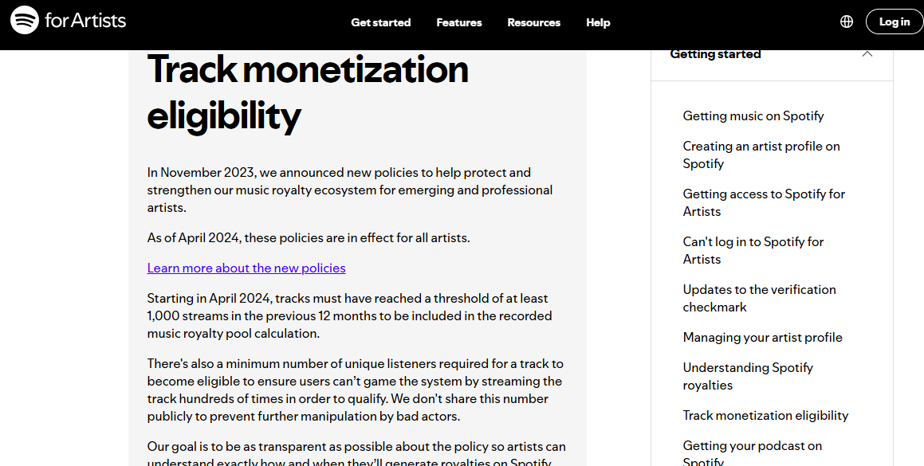The width and height of the screenshot is (924, 466).
Task: Open 'Managing your artist profile' article
Action: (762, 338)
